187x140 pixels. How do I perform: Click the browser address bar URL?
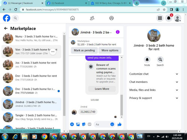[x=52, y=10]
